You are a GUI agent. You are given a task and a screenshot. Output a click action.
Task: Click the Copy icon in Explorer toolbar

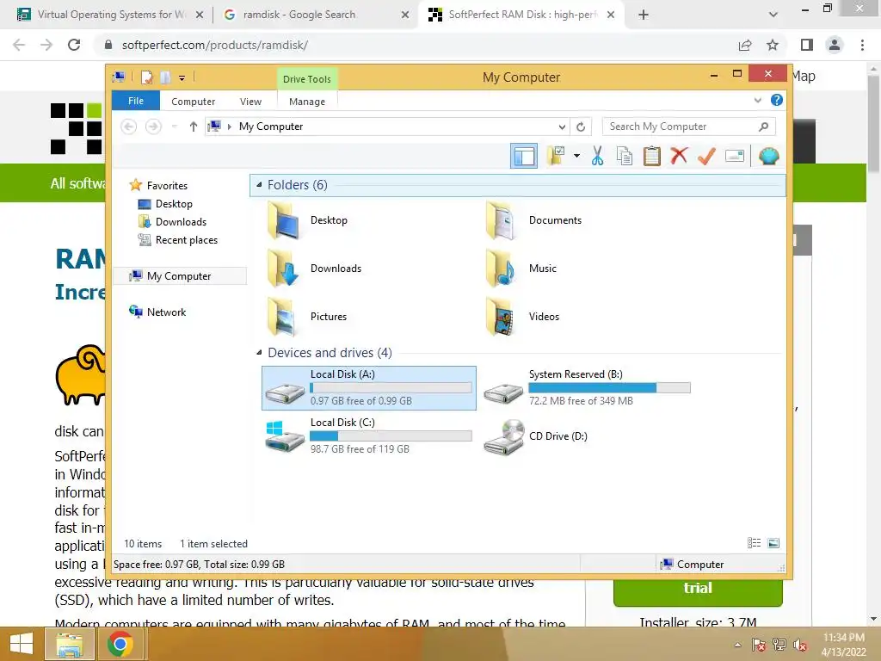[x=625, y=156]
